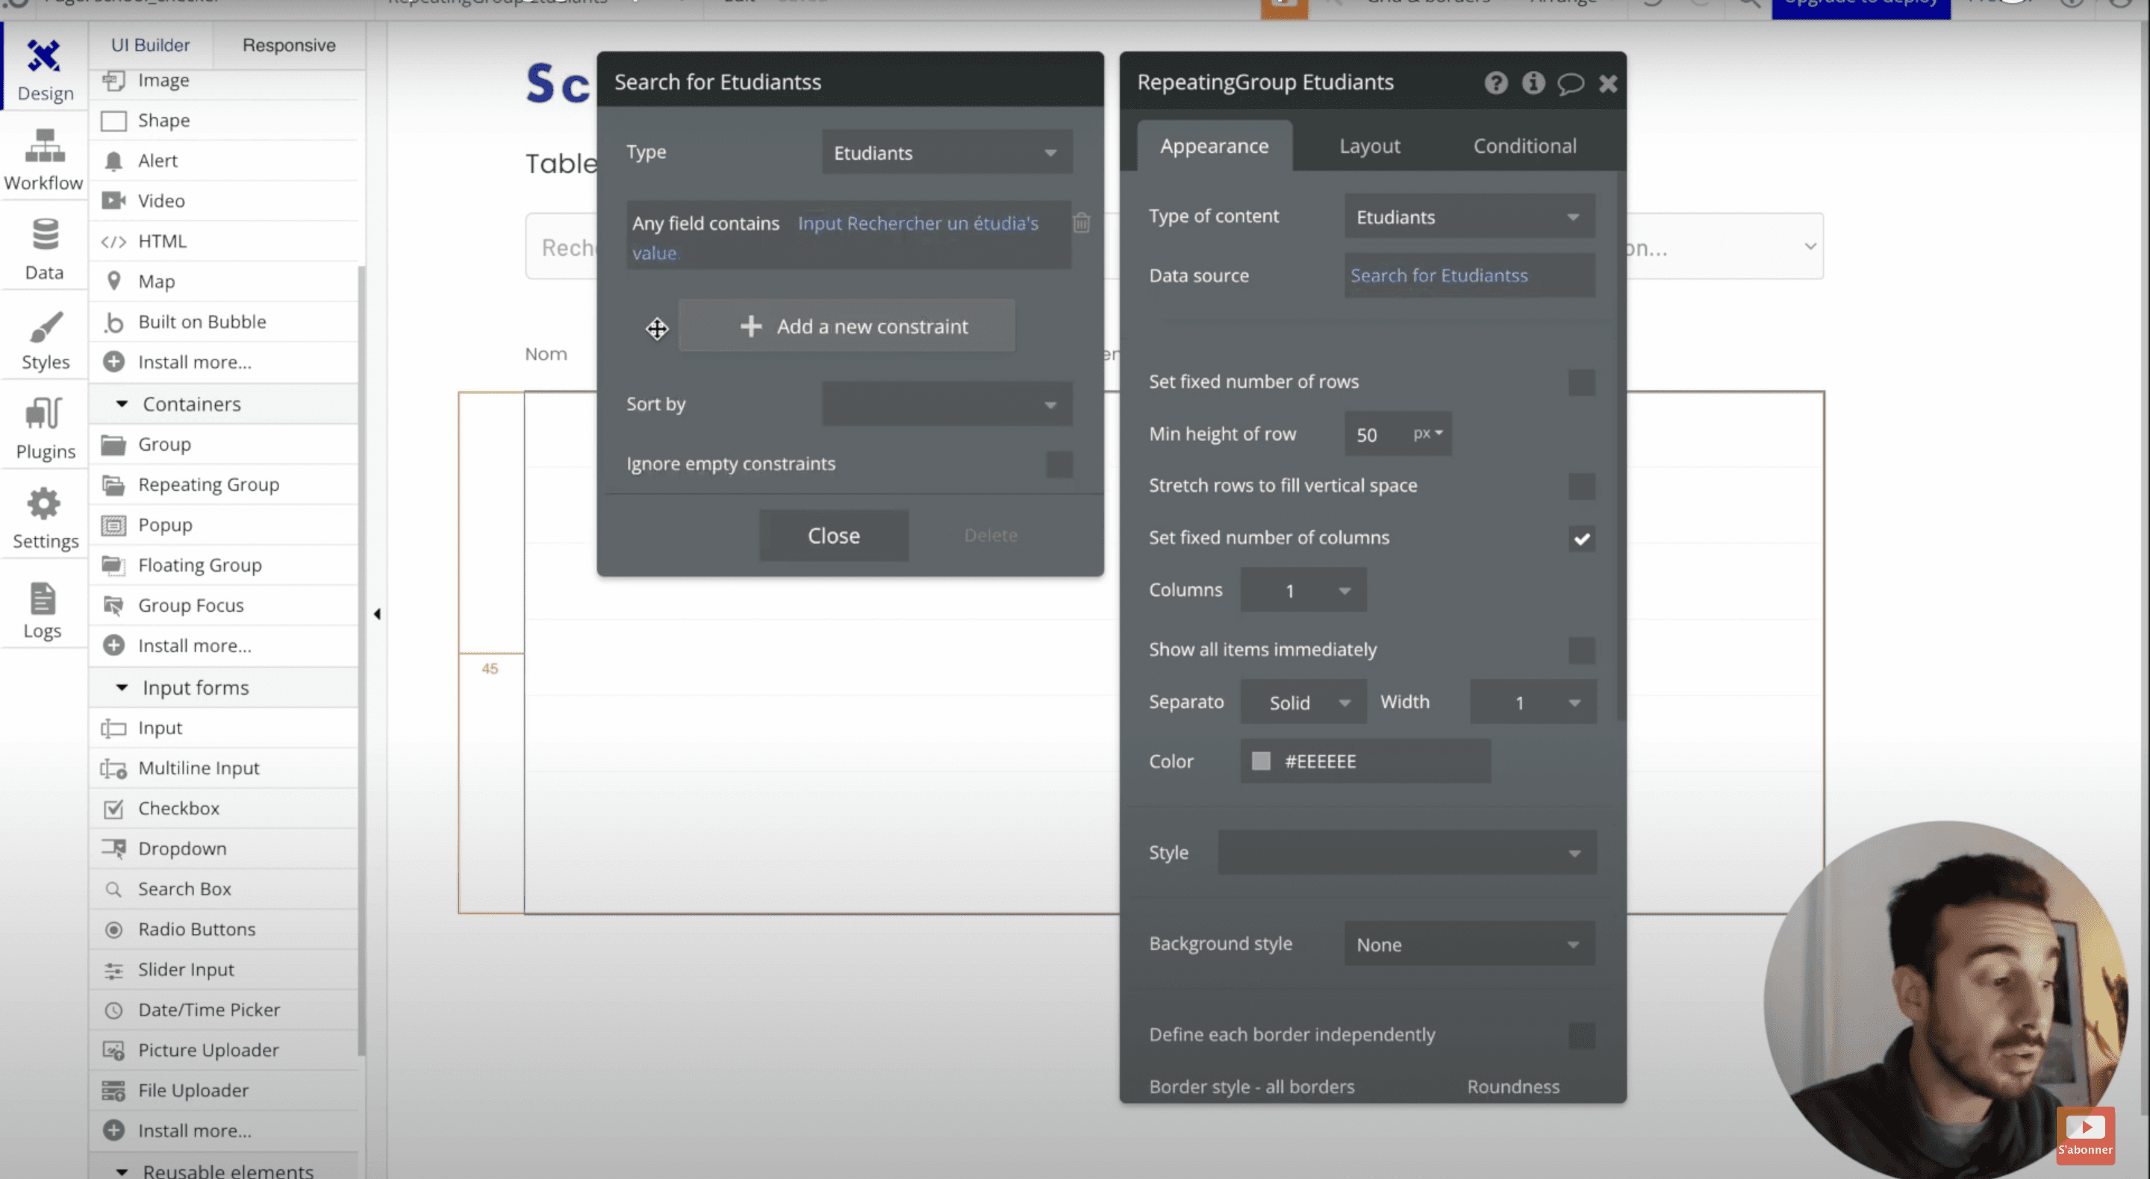Toggle Set fixed number of rows
This screenshot has width=2150, height=1179.
[1581, 382]
